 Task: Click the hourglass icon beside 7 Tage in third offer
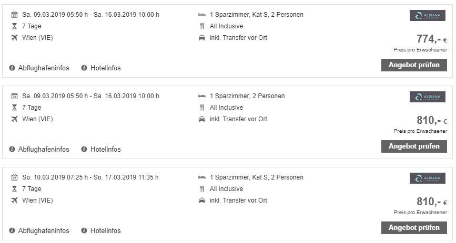[x=14, y=189]
